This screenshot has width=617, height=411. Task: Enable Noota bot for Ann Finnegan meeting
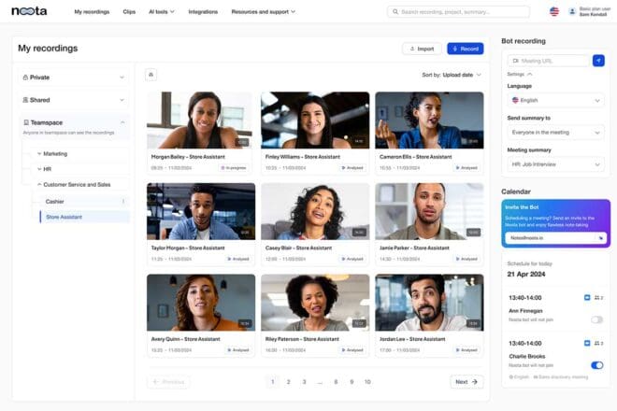click(596, 319)
